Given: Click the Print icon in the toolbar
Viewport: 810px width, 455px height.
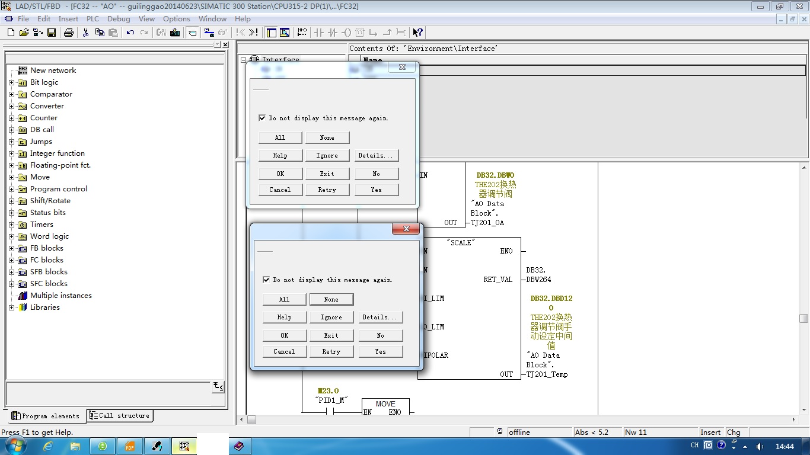Looking at the screenshot, I should [68, 33].
